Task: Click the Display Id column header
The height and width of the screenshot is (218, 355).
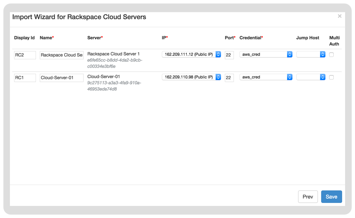Action: click(24, 38)
